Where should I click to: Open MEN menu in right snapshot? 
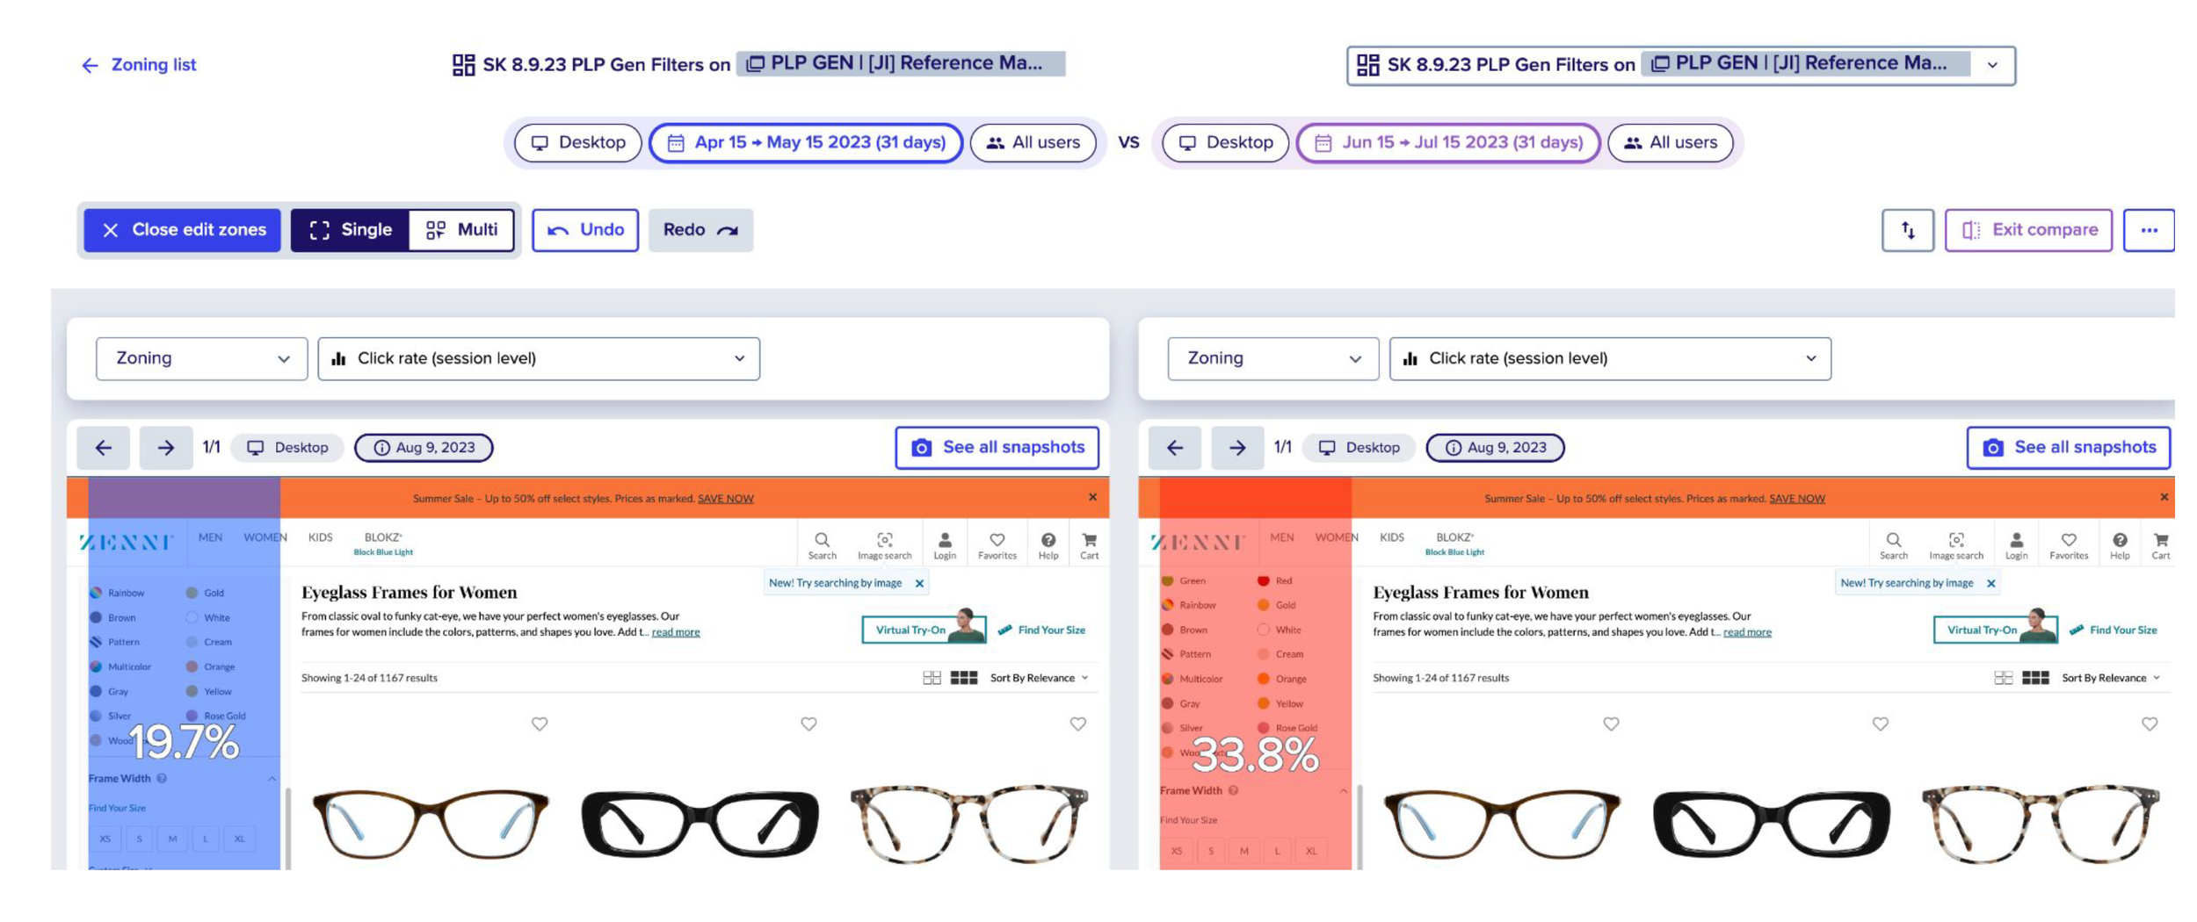(1281, 537)
